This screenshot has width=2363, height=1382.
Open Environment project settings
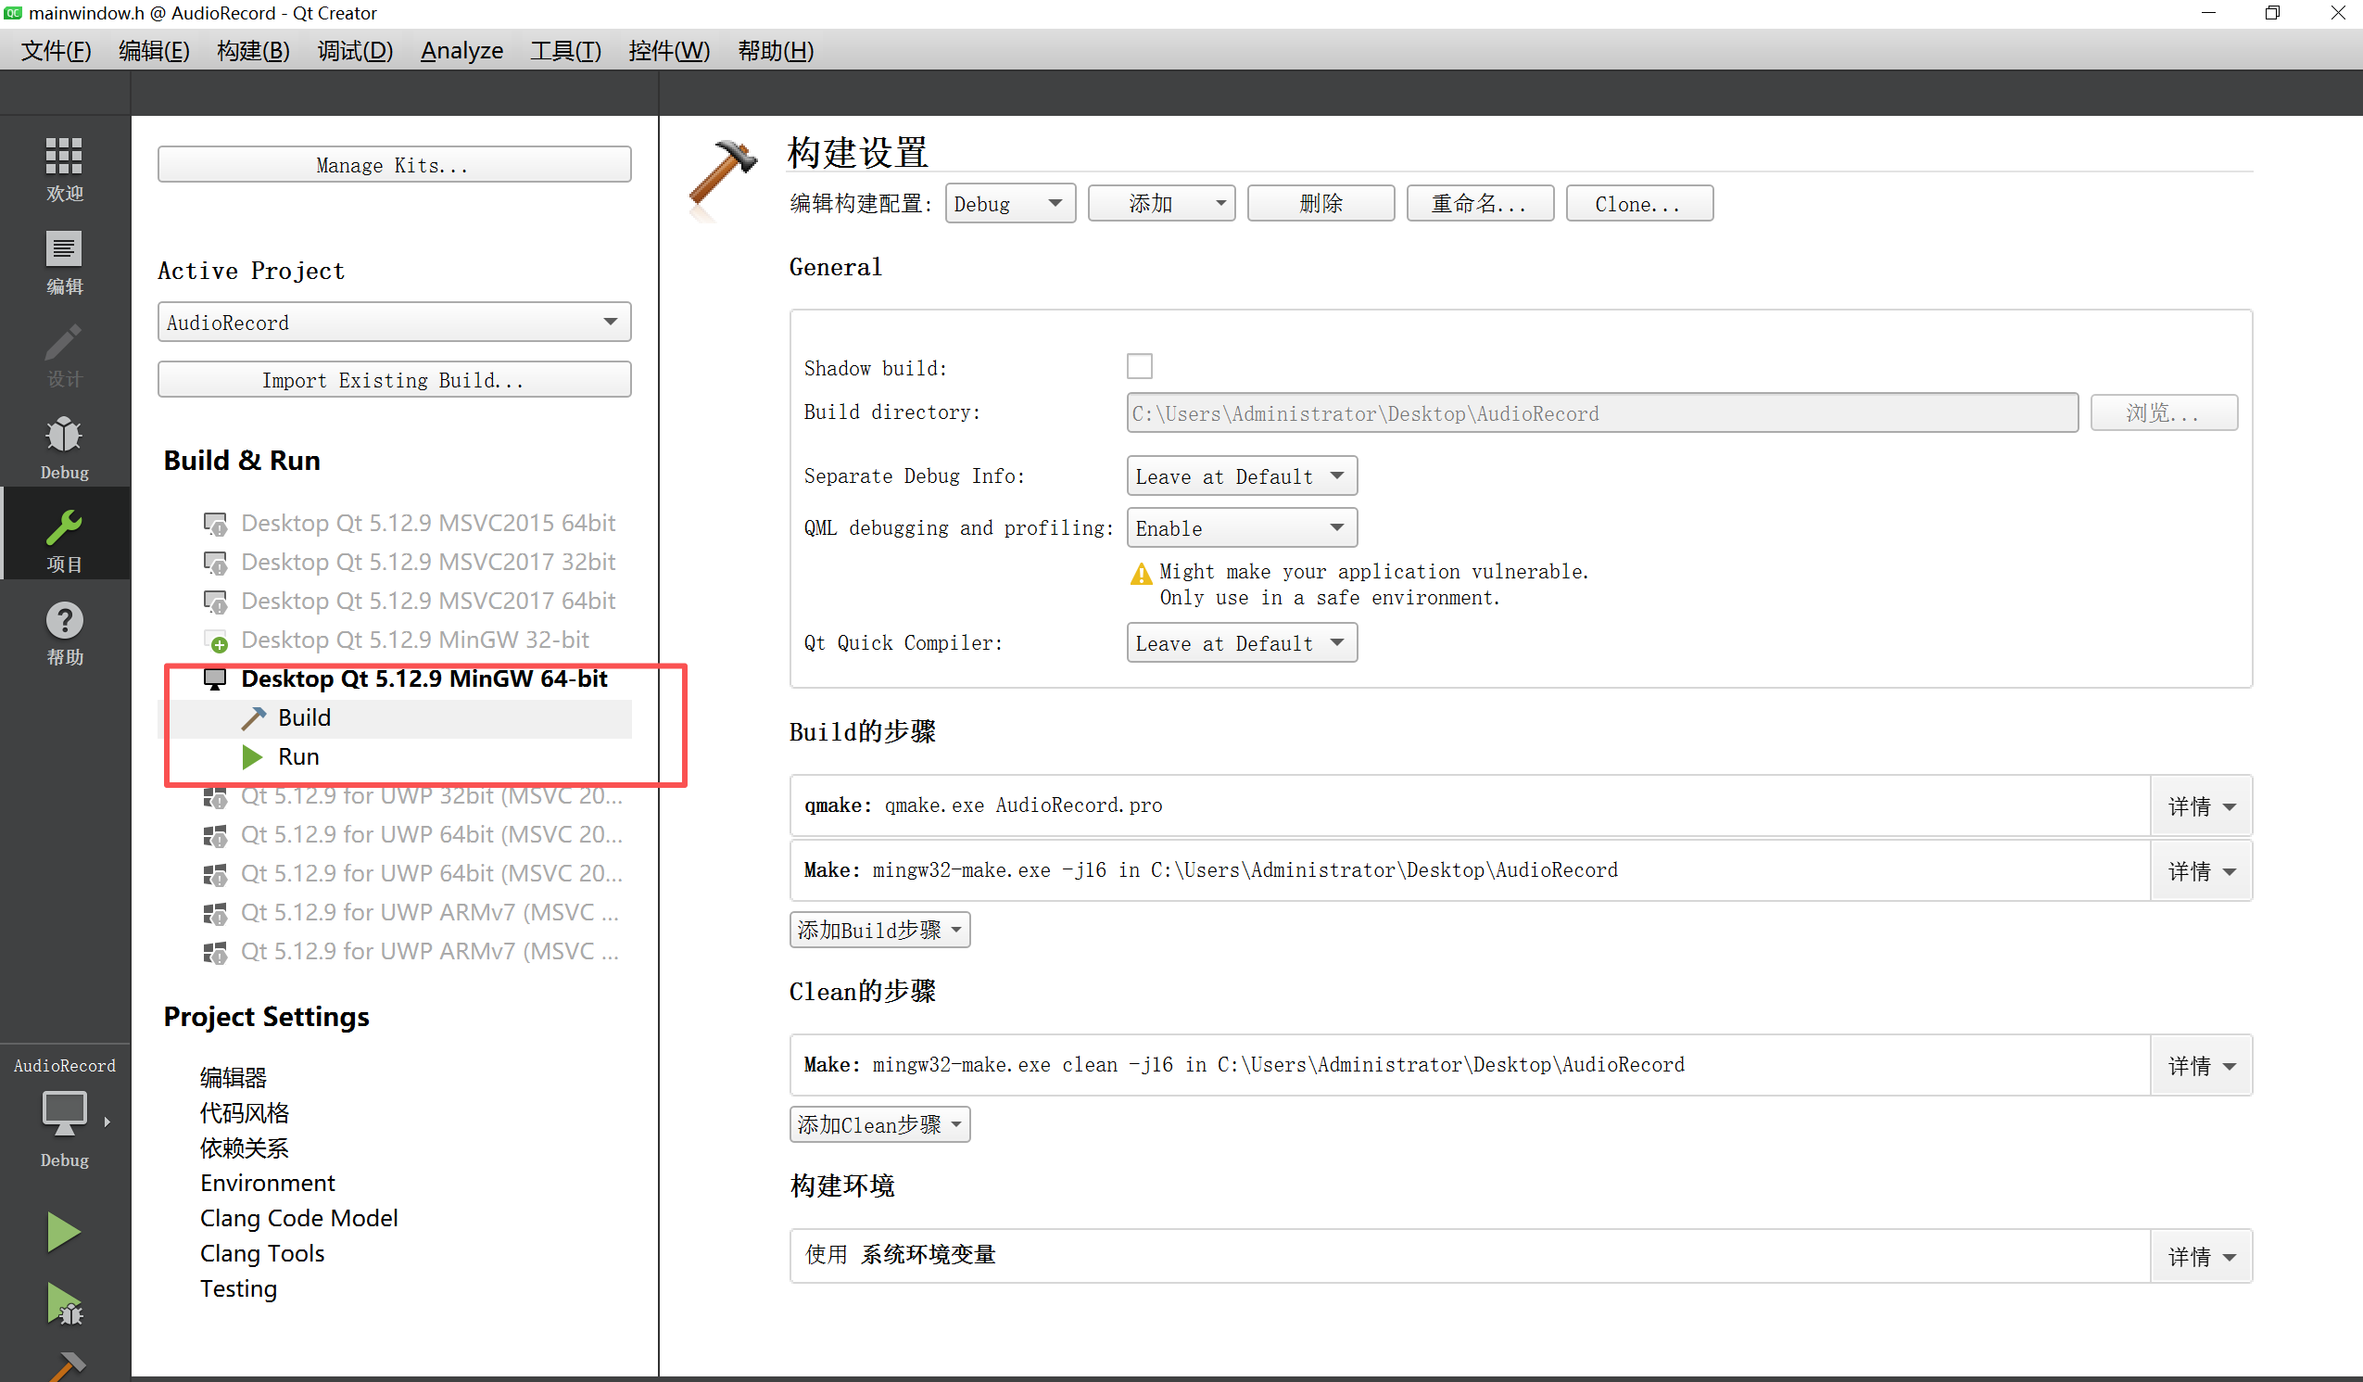(267, 1183)
